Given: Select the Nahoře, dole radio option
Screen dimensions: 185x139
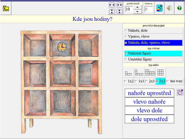Looking at the screenshot, I should click(x=153, y=31).
